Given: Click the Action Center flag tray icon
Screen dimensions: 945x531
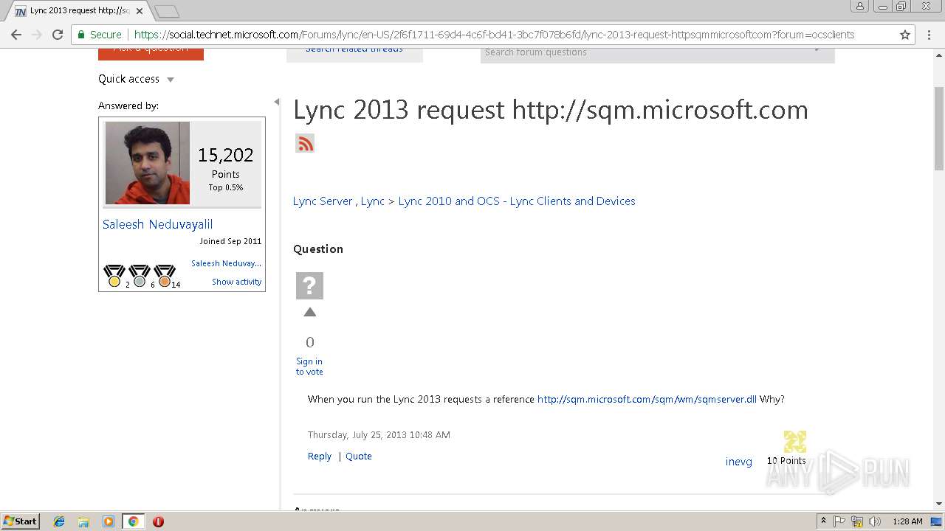Looking at the screenshot, I should coord(839,521).
